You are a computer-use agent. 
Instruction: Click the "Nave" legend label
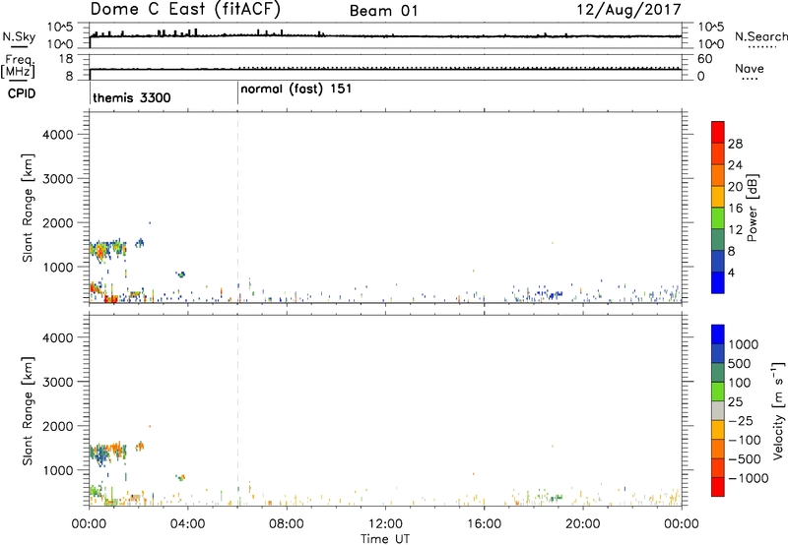click(x=750, y=68)
